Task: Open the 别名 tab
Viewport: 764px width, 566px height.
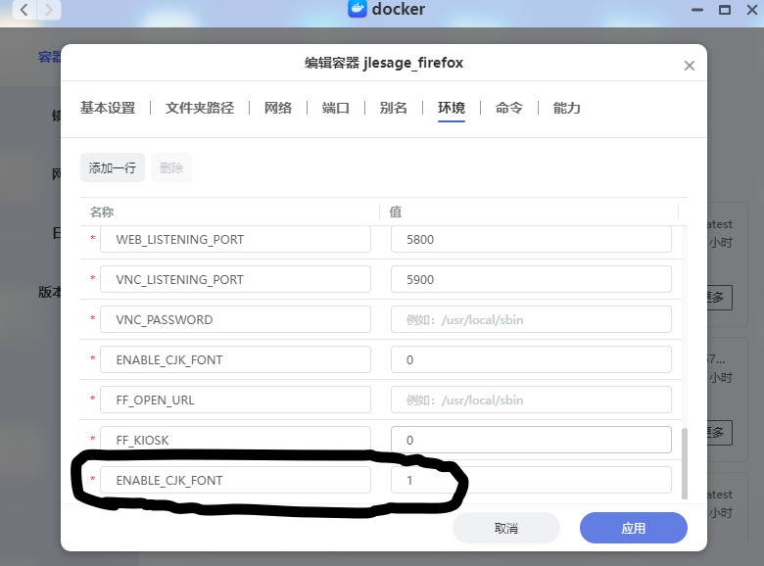Action: point(393,108)
